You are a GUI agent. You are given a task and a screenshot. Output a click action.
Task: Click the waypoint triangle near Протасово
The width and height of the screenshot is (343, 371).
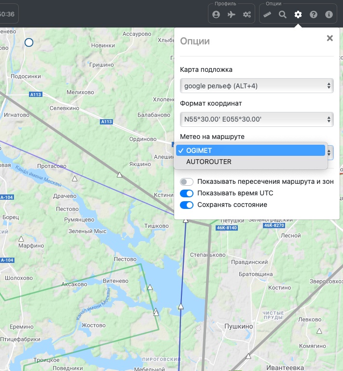coord(74,179)
